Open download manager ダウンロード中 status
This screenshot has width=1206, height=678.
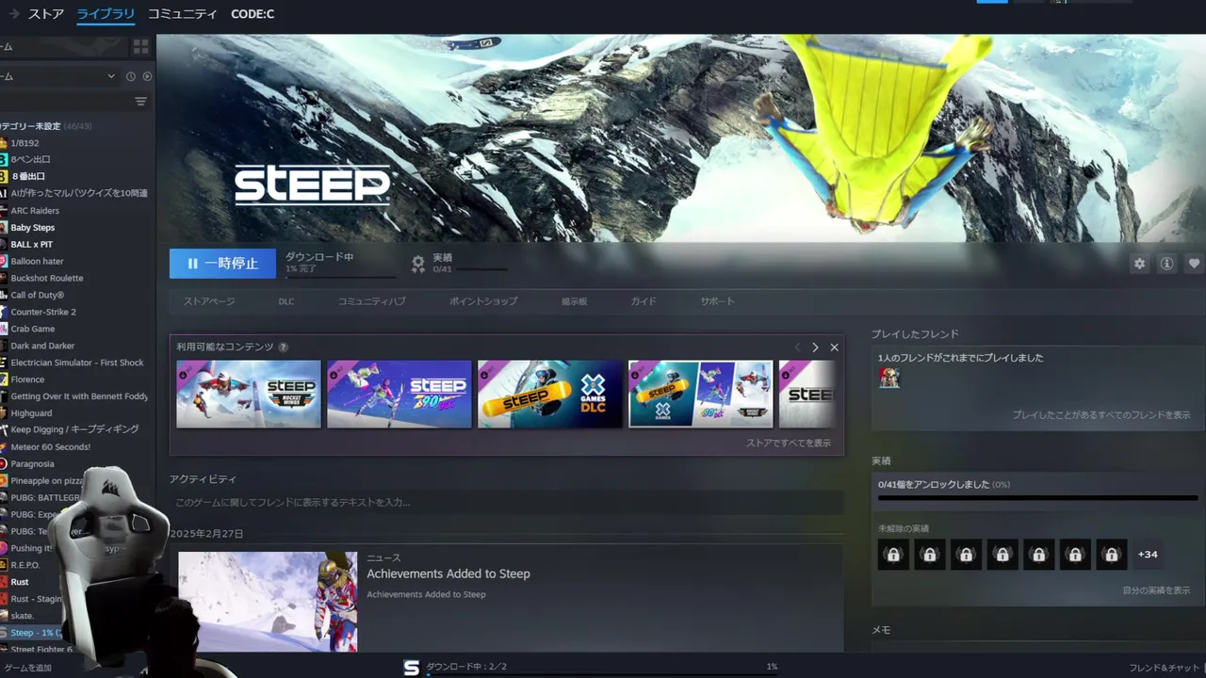point(466,667)
